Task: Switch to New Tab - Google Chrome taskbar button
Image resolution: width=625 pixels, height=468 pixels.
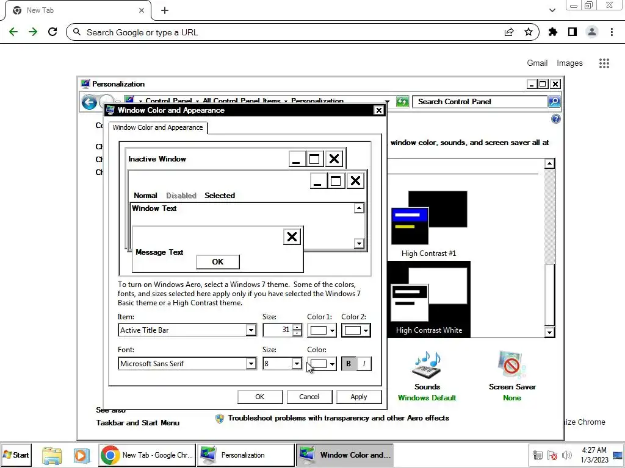Action: coord(148,455)
